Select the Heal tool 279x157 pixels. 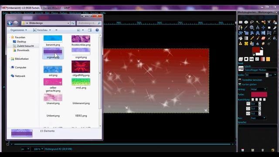(x=246, y=44)
